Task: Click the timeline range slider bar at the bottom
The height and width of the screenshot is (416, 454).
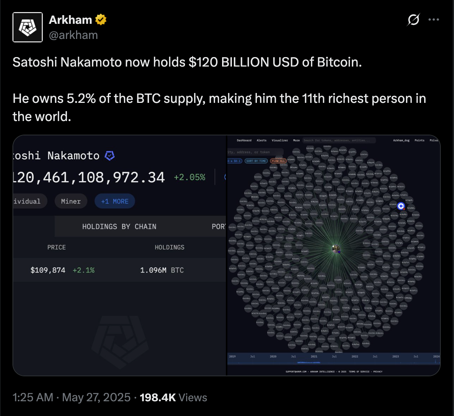Action: (334, 363)
